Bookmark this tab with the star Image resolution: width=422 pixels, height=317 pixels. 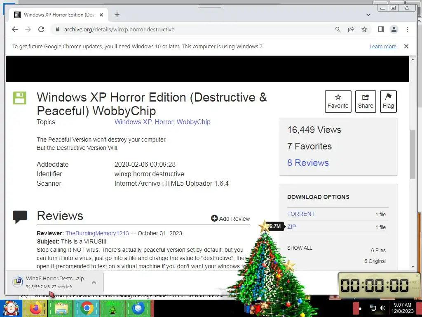364,29
